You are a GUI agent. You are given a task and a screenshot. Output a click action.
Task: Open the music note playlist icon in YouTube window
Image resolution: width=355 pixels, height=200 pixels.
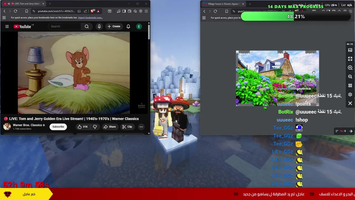pos(118,11)
